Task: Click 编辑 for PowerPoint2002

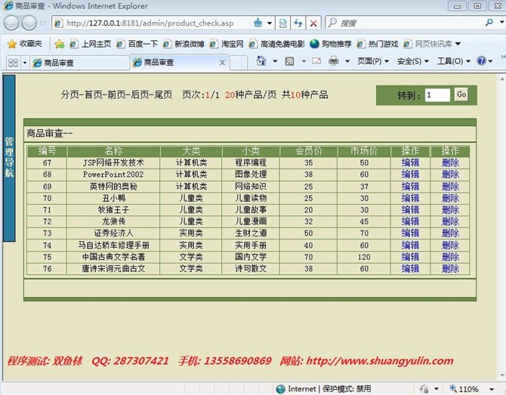Action: 410,174
